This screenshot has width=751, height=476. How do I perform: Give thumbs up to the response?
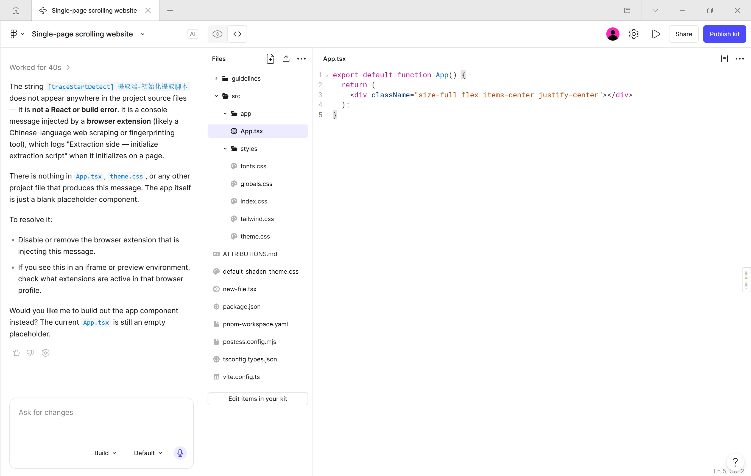pos(16,353)
